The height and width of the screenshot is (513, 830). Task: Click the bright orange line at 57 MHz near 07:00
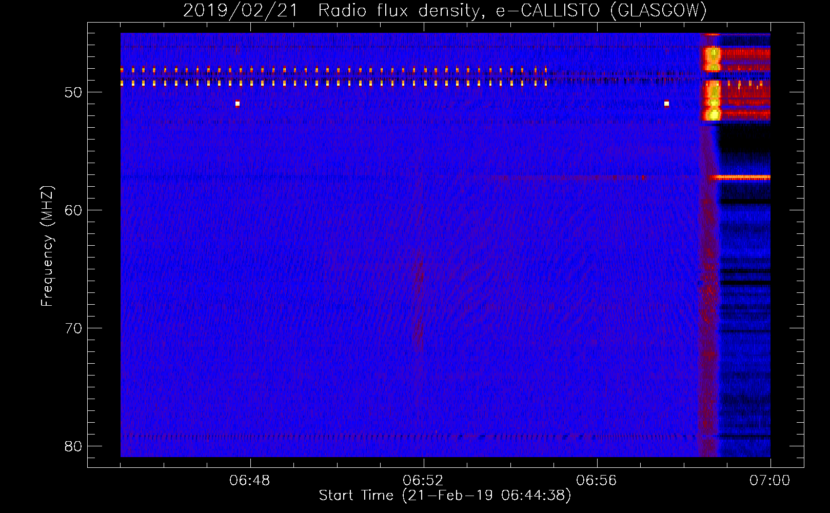pos(740,177)
